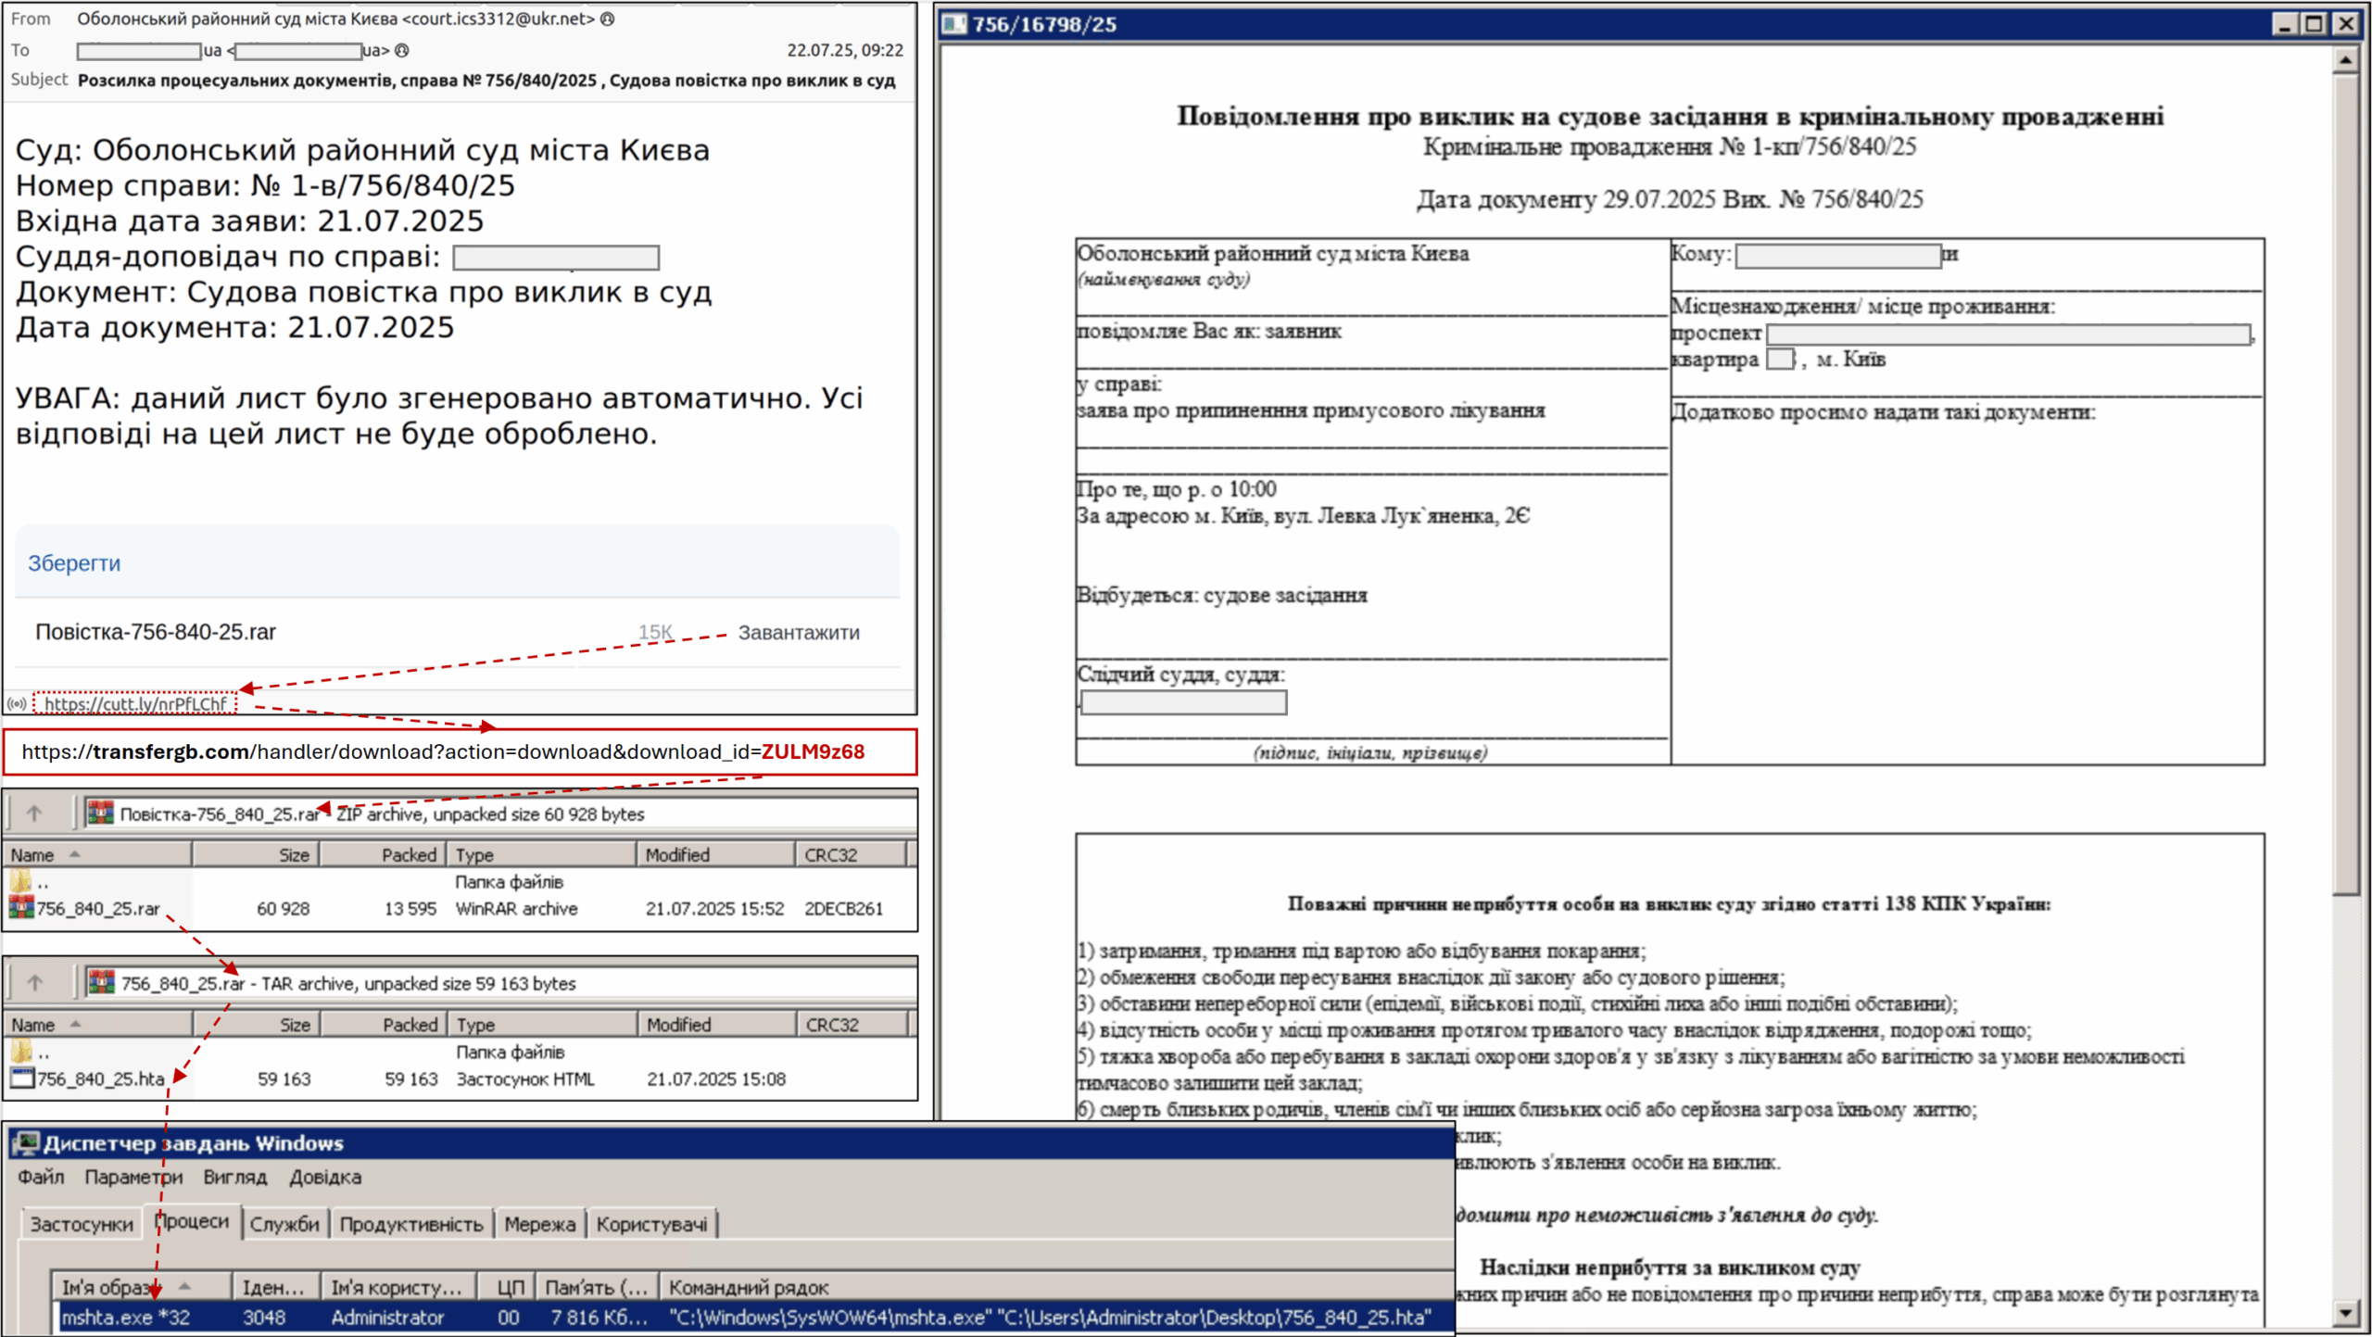Click the up-arrow button in the TAR archive window

[x=34, y=982]
